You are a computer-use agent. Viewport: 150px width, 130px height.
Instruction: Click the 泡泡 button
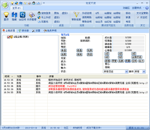click(79, 55)
